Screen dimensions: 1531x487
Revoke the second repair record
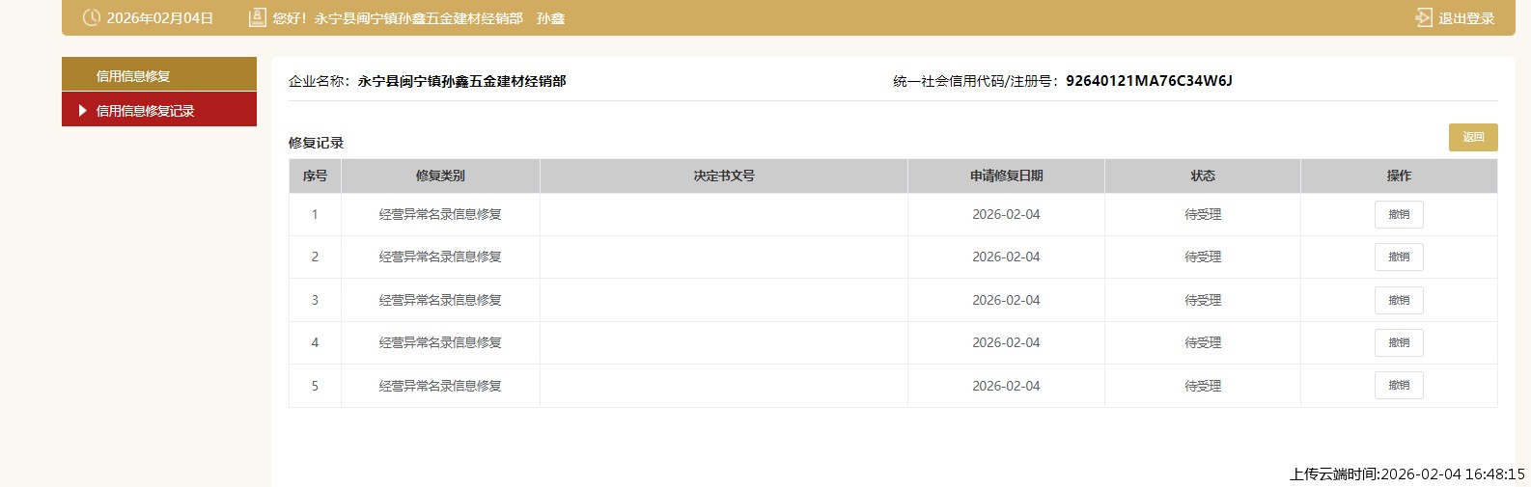coord(1398,257)
